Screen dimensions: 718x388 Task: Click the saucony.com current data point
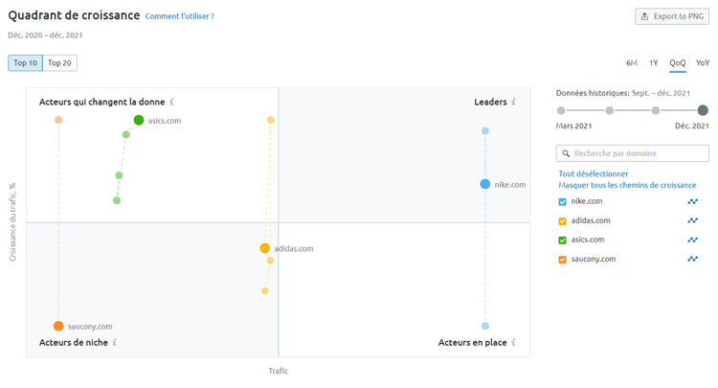58,326
